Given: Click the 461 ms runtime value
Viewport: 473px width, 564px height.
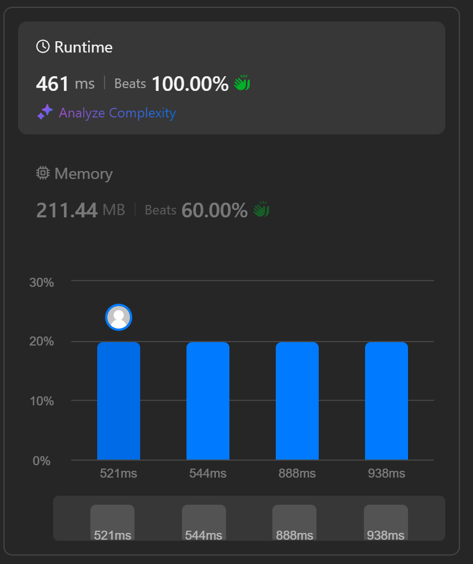Looking at the screenshot, I should [65, 84].
